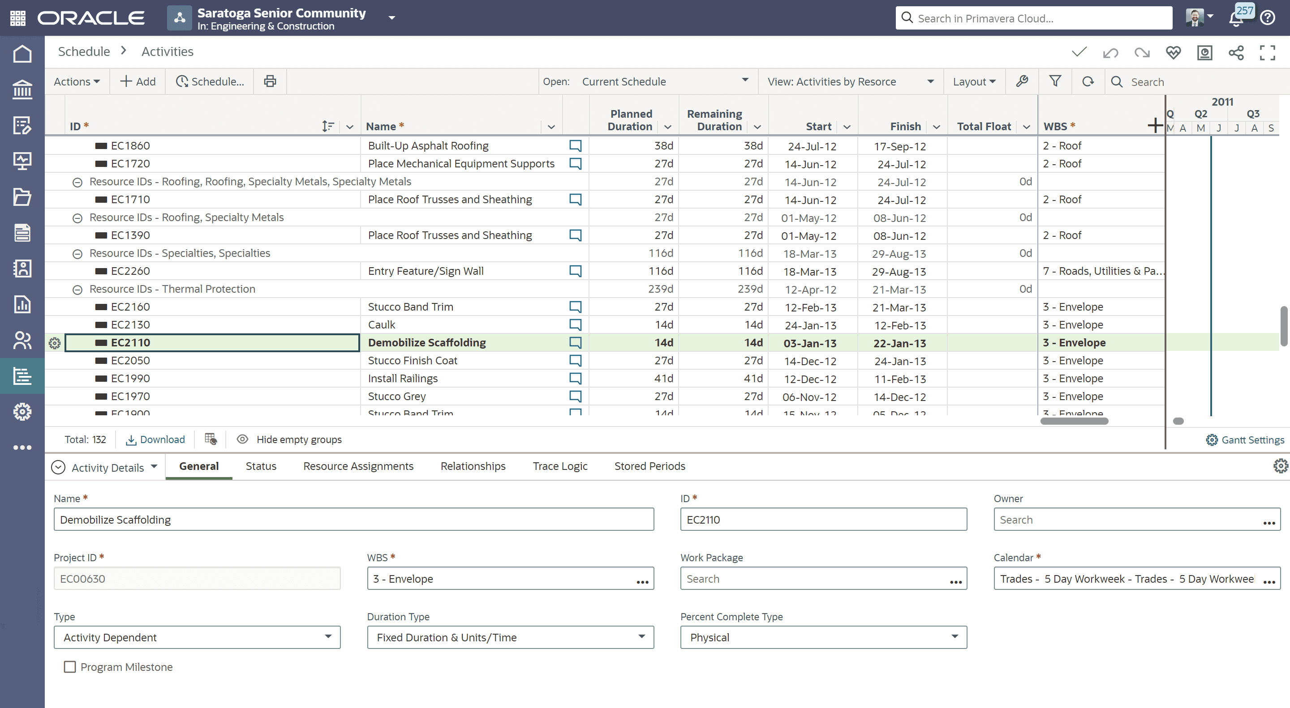Open workspace selector dropdown arrow
The image size is (1290, 708).
click(x=392, y=18)
